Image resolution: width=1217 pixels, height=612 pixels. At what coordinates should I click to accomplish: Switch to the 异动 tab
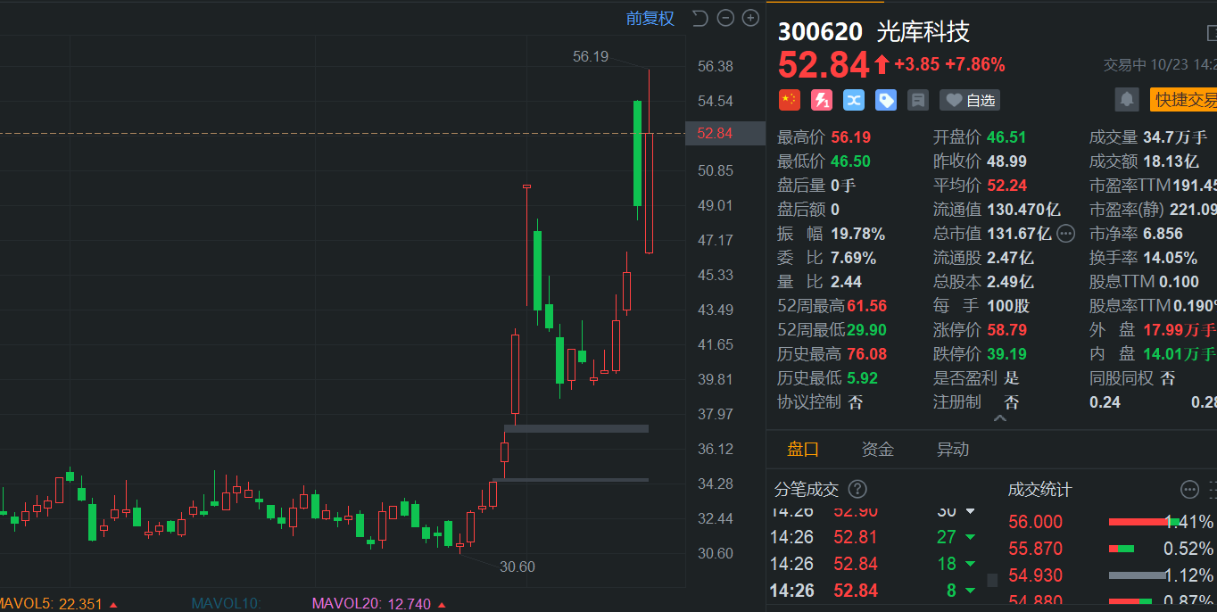952,450
